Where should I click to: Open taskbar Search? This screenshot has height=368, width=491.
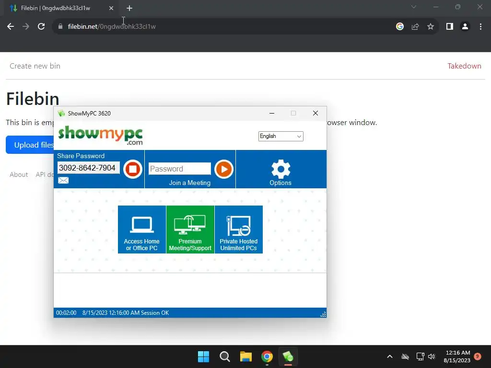point(225,356)
